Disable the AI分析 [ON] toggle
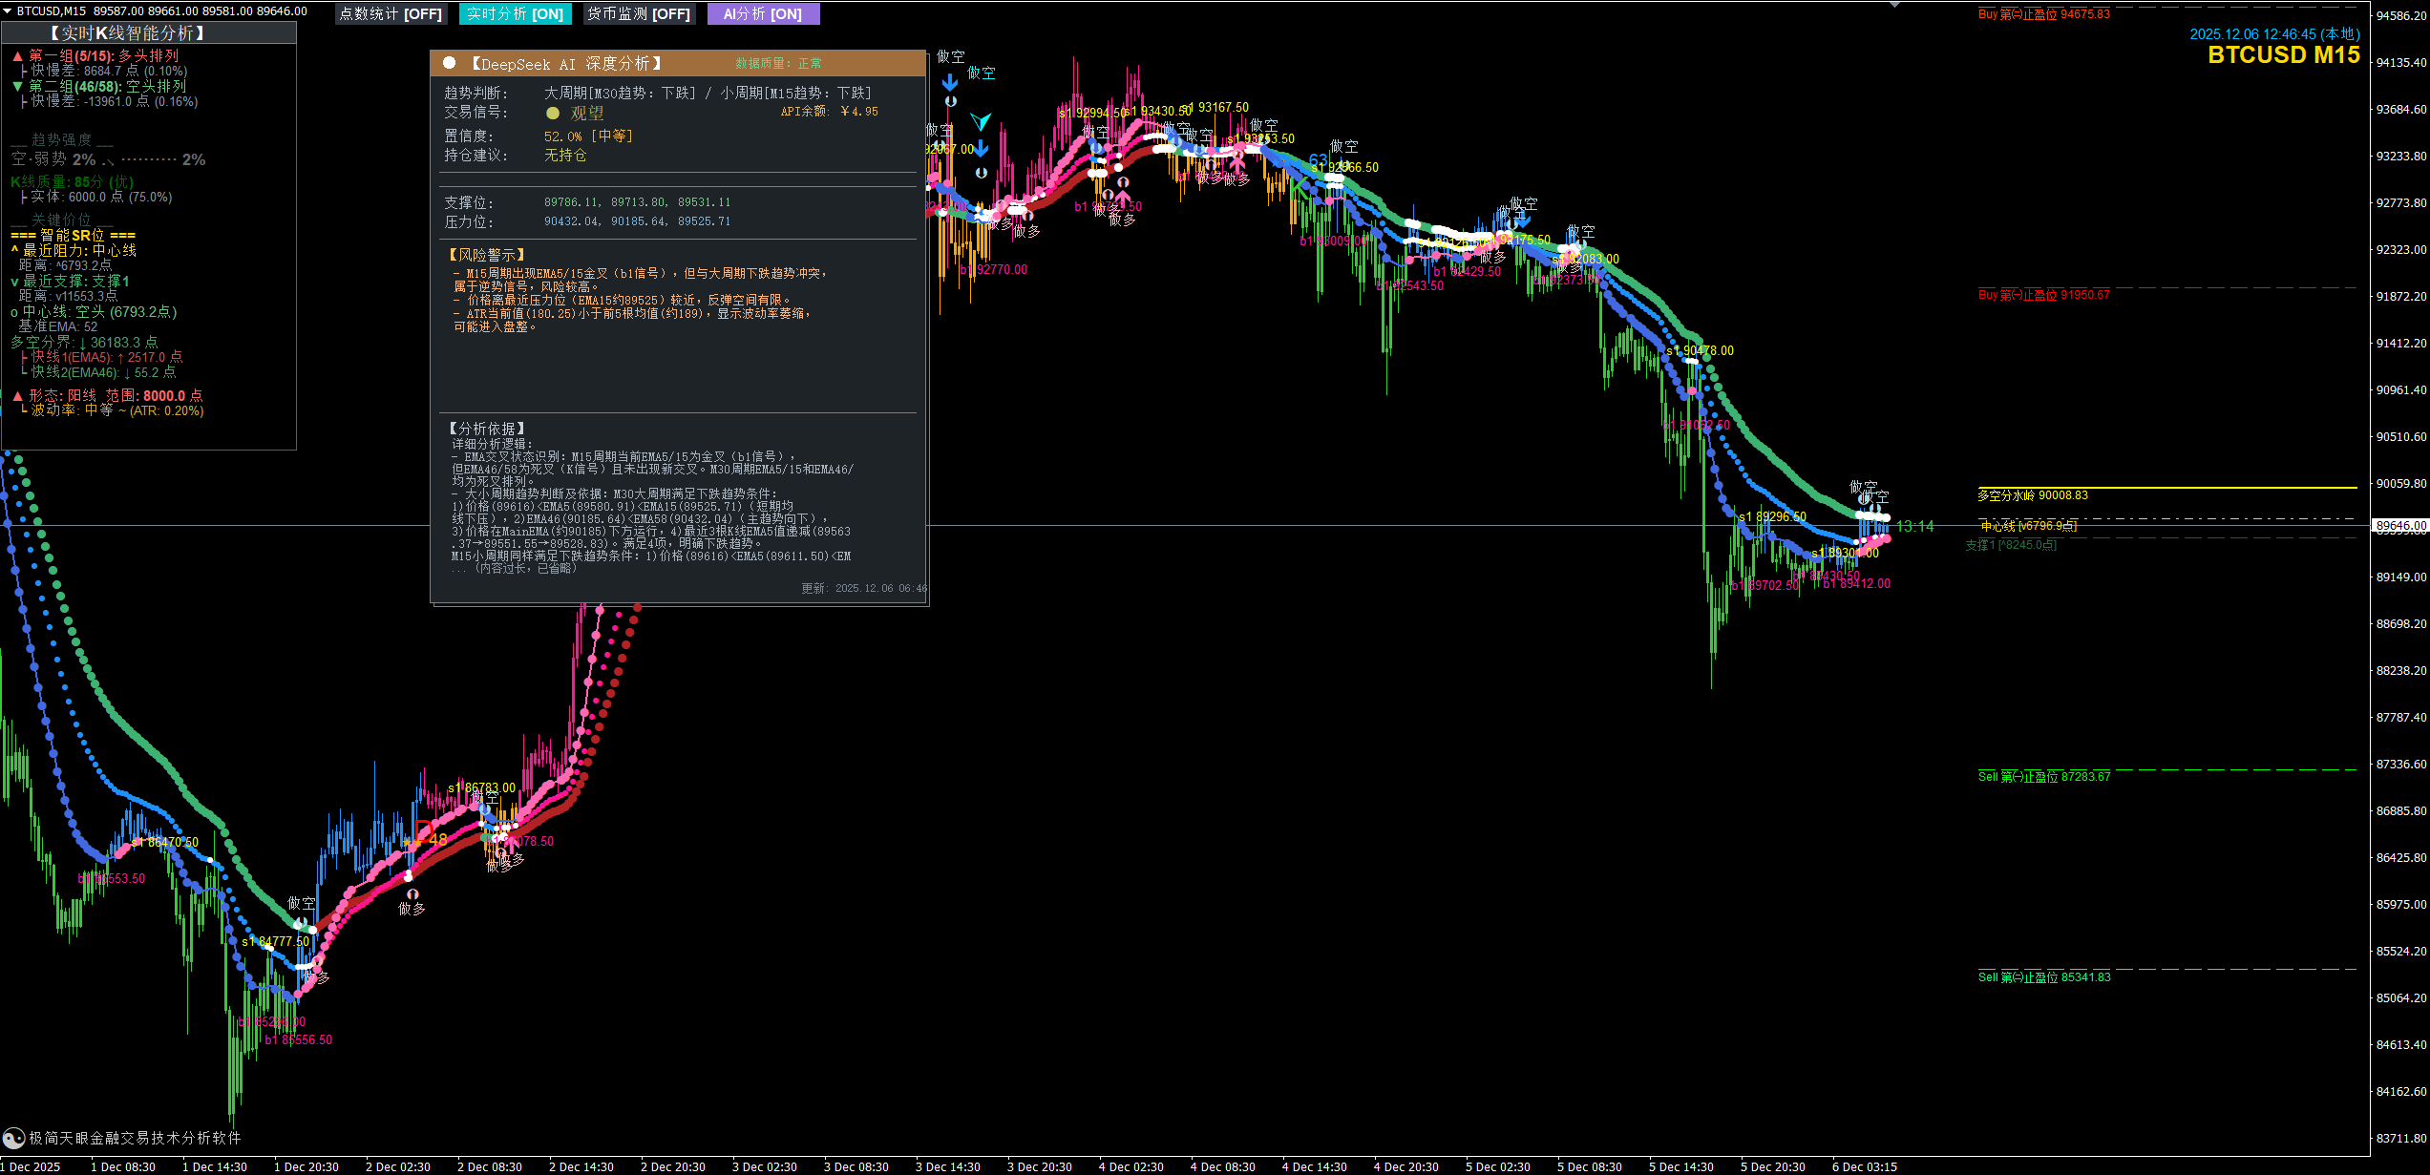Image resolution: width=2430 pixels, height=1175 pixels. tap(763, 14)
